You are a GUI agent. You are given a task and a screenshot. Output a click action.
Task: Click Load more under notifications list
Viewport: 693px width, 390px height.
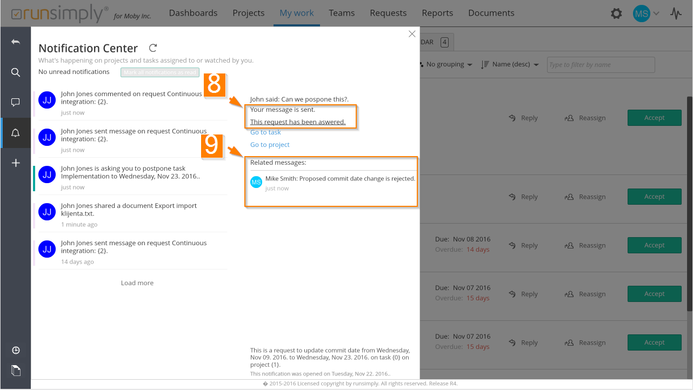click(x=137, y=283)
